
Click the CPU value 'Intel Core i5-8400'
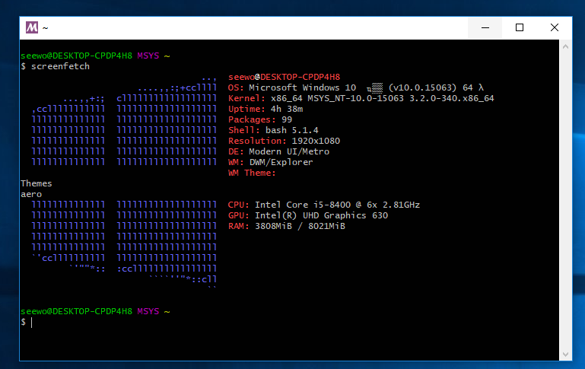[x=303, y=205]
